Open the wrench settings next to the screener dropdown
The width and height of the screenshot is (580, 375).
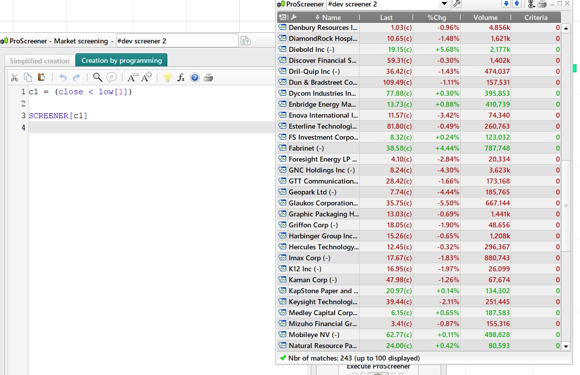pos(457,4)
